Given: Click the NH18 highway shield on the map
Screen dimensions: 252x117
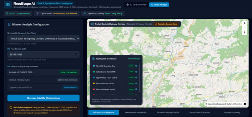Looking at the screenshot, I should tap(181, 56).
